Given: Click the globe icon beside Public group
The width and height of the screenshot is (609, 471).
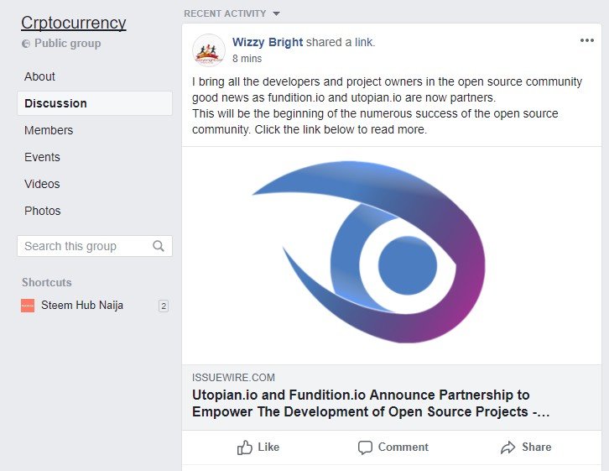Looking at the screenshot, I should 26,44.
